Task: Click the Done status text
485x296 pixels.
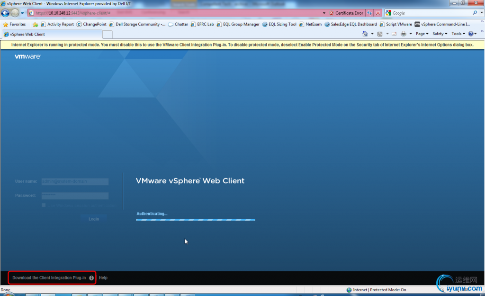Action: (x=5, y=290)
